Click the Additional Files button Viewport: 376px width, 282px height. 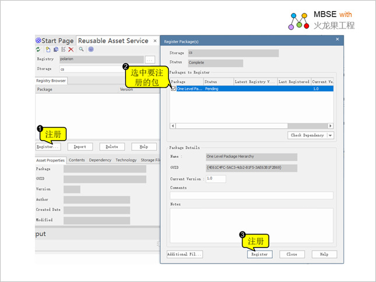(x=184, y=255)
